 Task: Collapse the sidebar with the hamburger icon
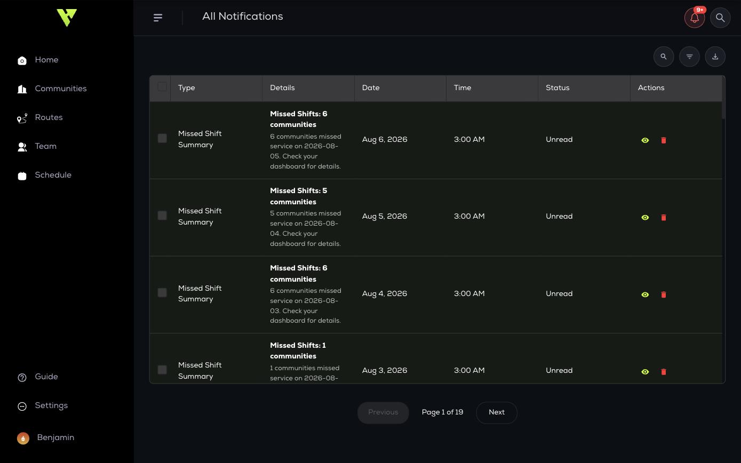click(x=158, y=18)
